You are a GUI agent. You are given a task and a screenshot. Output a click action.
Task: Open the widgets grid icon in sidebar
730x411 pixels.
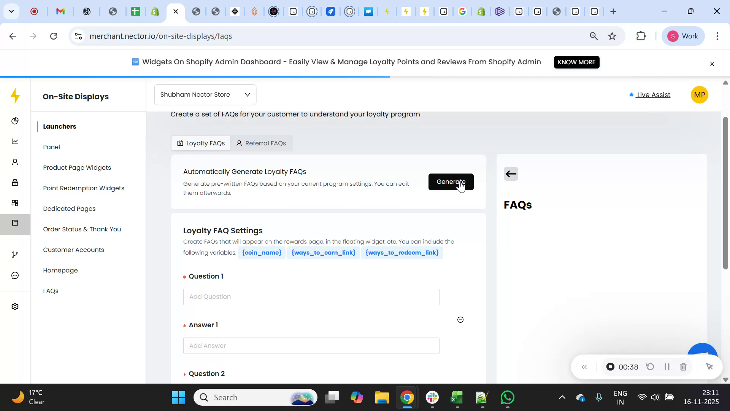[x=15, y=202]
